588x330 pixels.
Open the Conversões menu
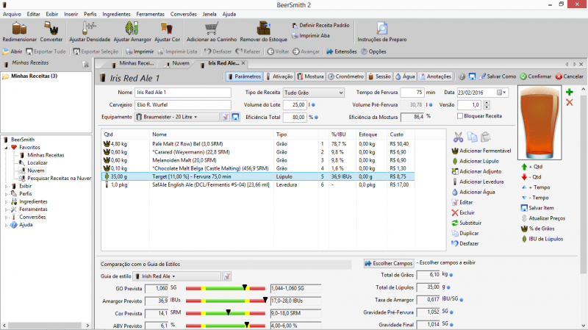[x=183, y=14]
